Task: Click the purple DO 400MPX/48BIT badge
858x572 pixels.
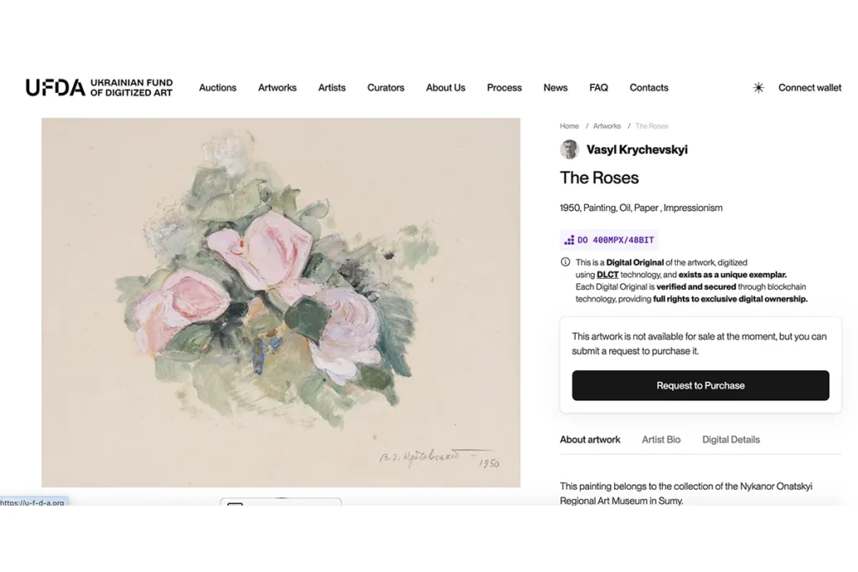Action: click(x=609, y=240)
